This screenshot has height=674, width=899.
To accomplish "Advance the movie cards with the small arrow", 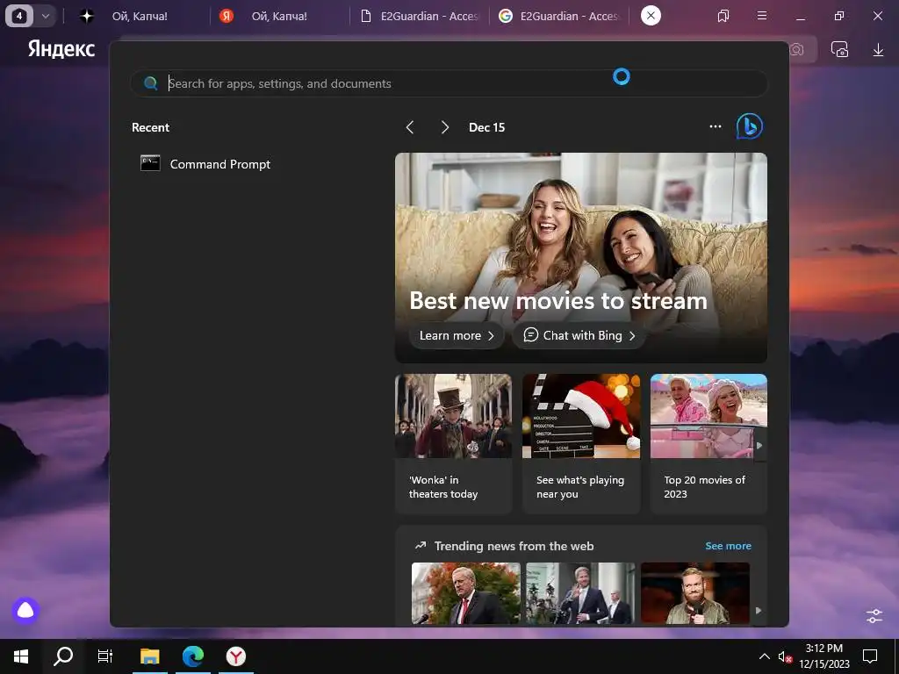I will tap(759, 445).
